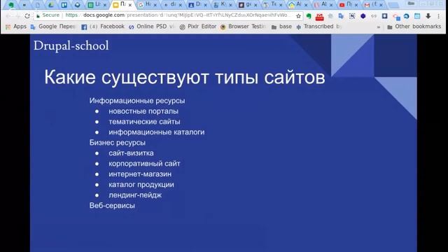Close the YouTube tab
This screenshot has width=448, height=252.
coord(356,5)
